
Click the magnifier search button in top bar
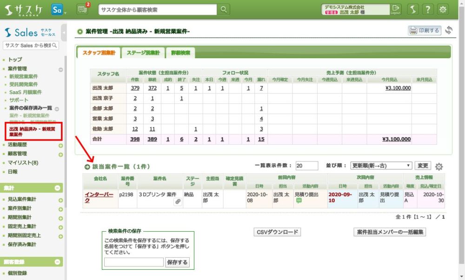224,9
